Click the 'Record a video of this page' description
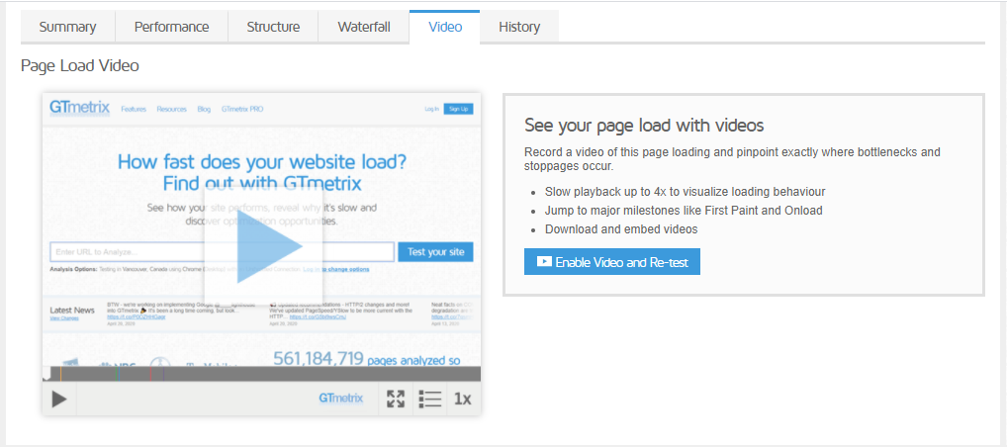This screenshot has height=447, width=1007. pyautogui.click(x=732, y=159)
